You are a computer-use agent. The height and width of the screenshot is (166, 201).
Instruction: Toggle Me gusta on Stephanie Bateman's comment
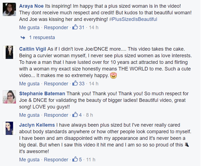(29, 115)
